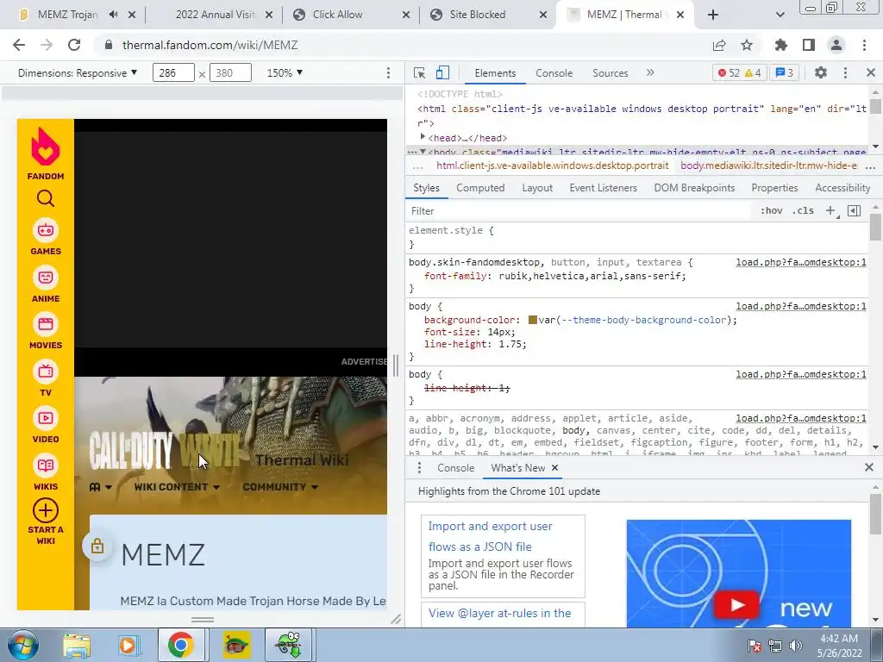The height and width of the screenshot is (662, 883).
Task: Open load.php source link for font-family rule
Action: (801, 262)
